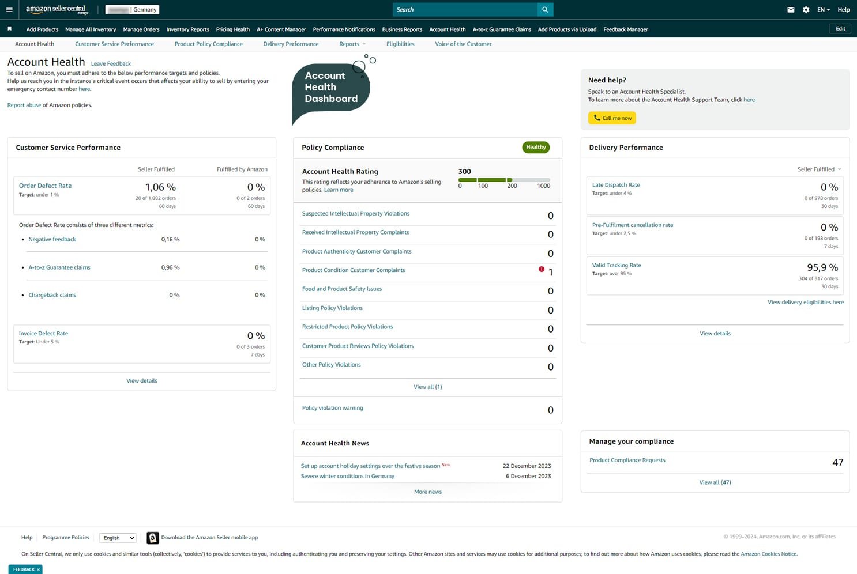Click into the Search input field
Viewport: 857px width, 574px height.
pyautogui.click(x=464, y=10)
